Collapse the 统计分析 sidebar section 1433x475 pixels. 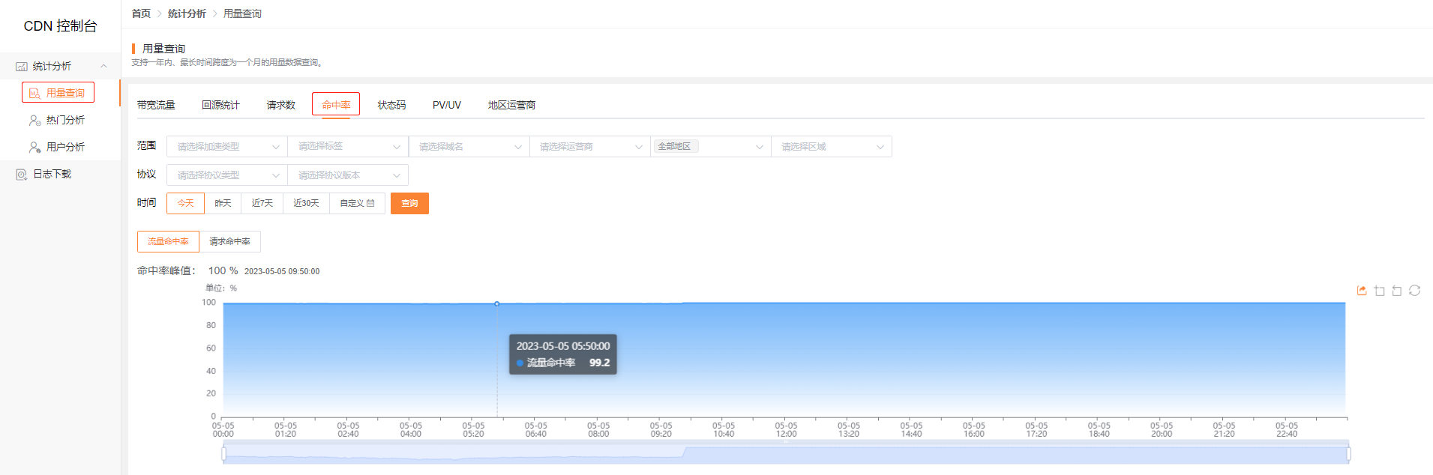coord(103,67)
